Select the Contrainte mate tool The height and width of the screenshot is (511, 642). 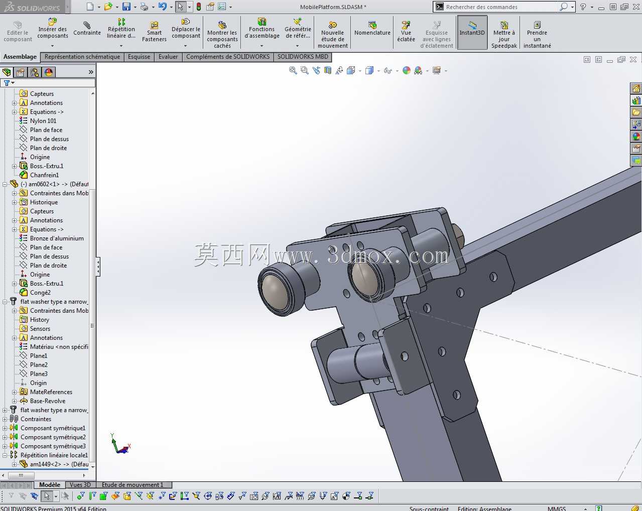[x=87, y=29]
